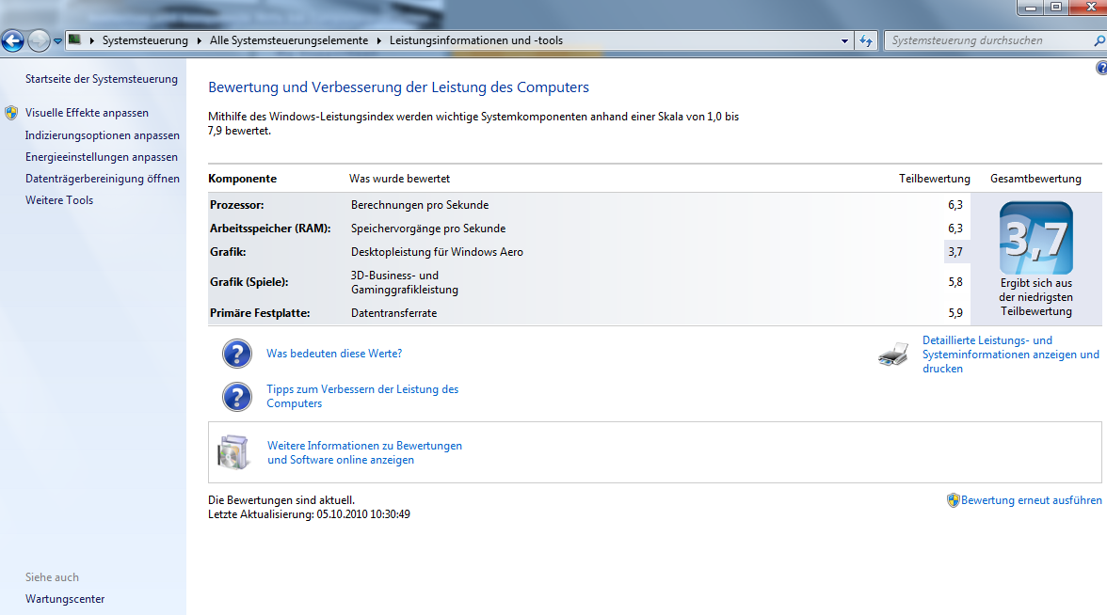Screen dimensions: 1107x615
Task: Open Datenträgerbereinigung öffnen link
Action: click(103, 179)
